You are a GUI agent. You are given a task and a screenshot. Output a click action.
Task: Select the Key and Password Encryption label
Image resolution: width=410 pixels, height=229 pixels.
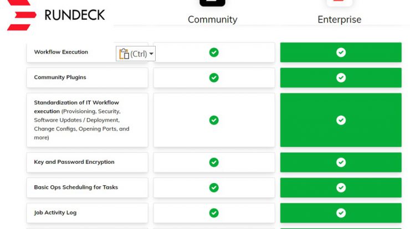click(x=74, y=162)
